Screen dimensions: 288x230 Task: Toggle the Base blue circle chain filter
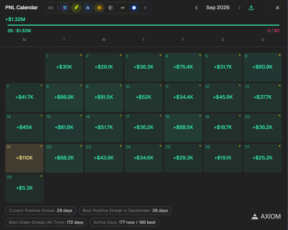point(134,8)
